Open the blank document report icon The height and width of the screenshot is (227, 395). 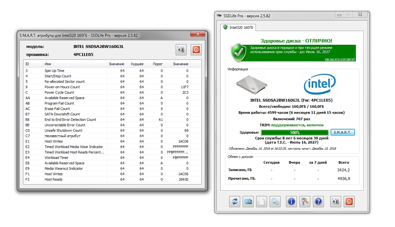tap(262, 201)
